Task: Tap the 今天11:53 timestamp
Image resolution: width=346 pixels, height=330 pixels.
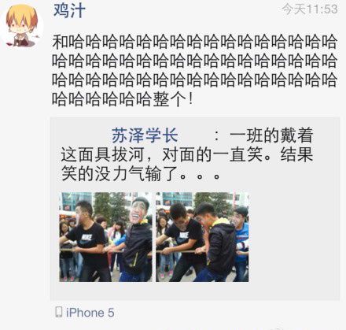Action: (x=310, y=9)
